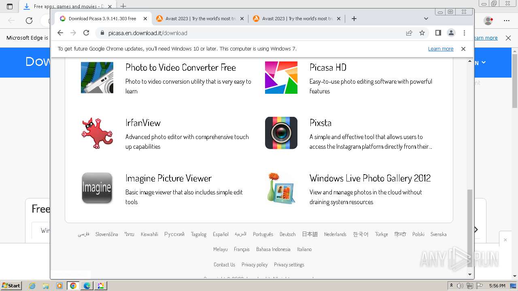Open the Picasa HD title link

pyautogui.click(x=328, y=67)
